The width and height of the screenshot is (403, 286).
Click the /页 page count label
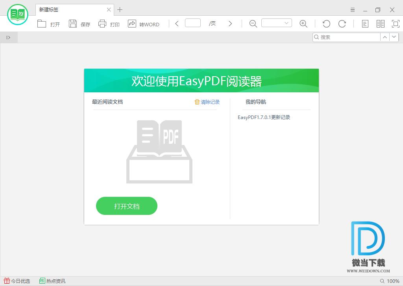(212, 24)
